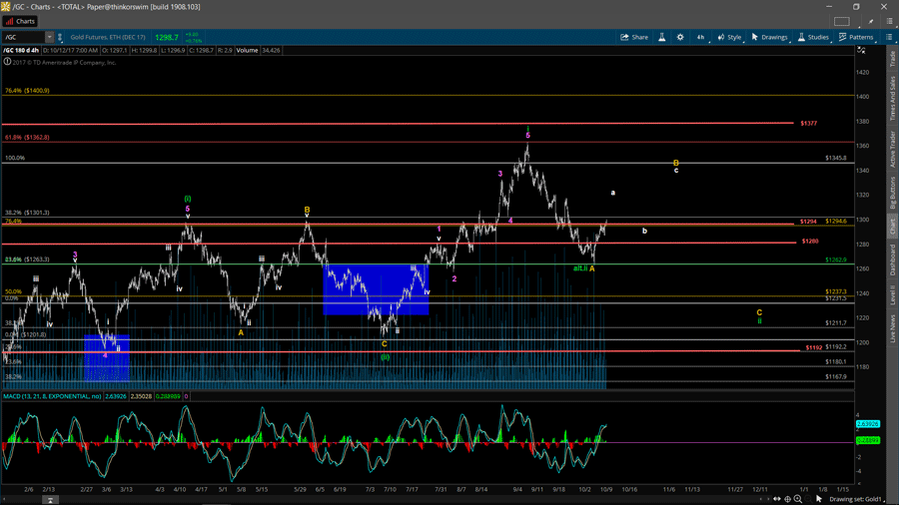Click the pan crosshair icon at bottom
Image resolution: width=899 pixels, height=505 pixels.
787,499
